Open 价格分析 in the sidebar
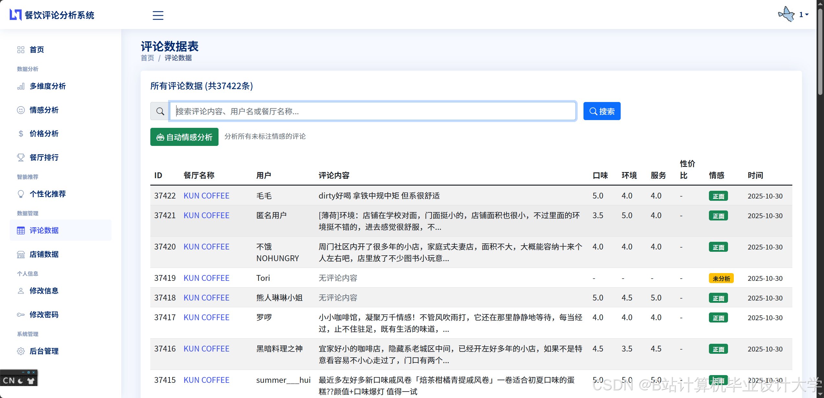824x398 pixels. coord(44,134)
